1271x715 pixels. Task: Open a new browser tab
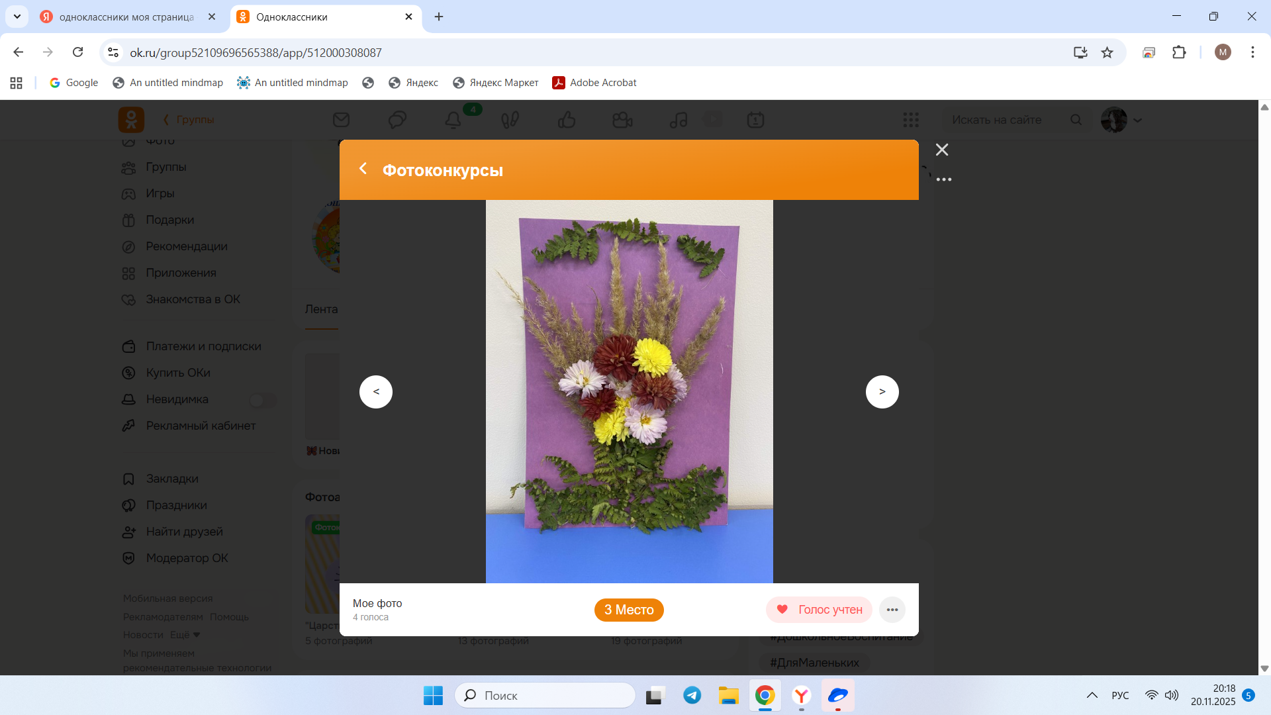pos(439,17)
